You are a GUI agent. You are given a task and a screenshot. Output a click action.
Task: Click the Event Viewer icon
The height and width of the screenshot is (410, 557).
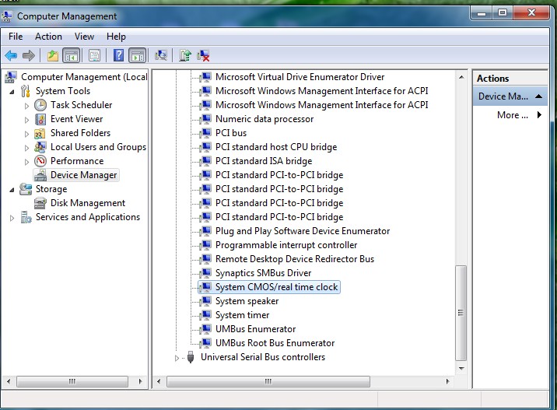click(40, 119)
